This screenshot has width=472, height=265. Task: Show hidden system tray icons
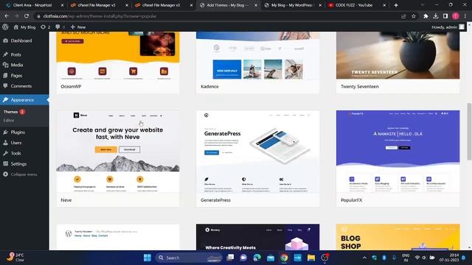coord(364,258)
